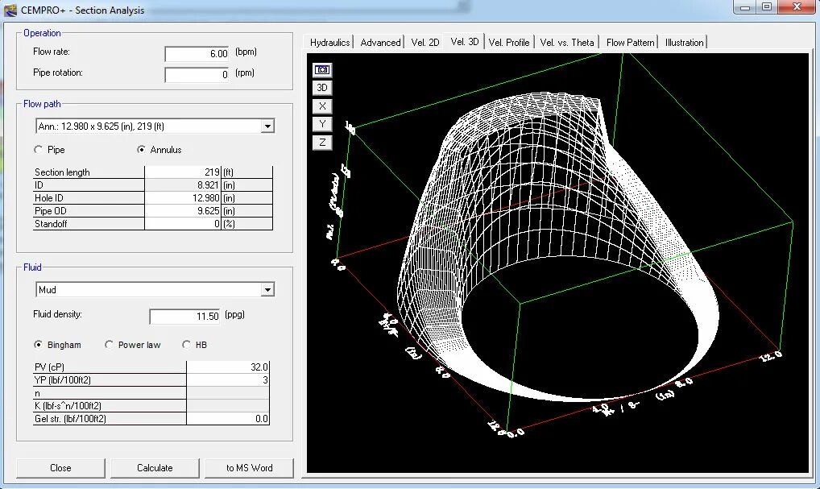Maximize the Section Analysis window

click(767, 7)
